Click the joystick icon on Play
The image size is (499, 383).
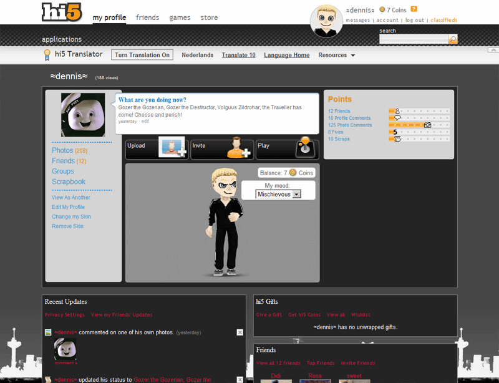pos(306,147)
